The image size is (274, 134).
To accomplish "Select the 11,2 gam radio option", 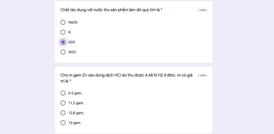I will coord(63,103).
